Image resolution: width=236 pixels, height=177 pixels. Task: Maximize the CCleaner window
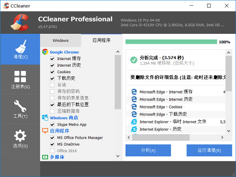[x=209, y=6]
